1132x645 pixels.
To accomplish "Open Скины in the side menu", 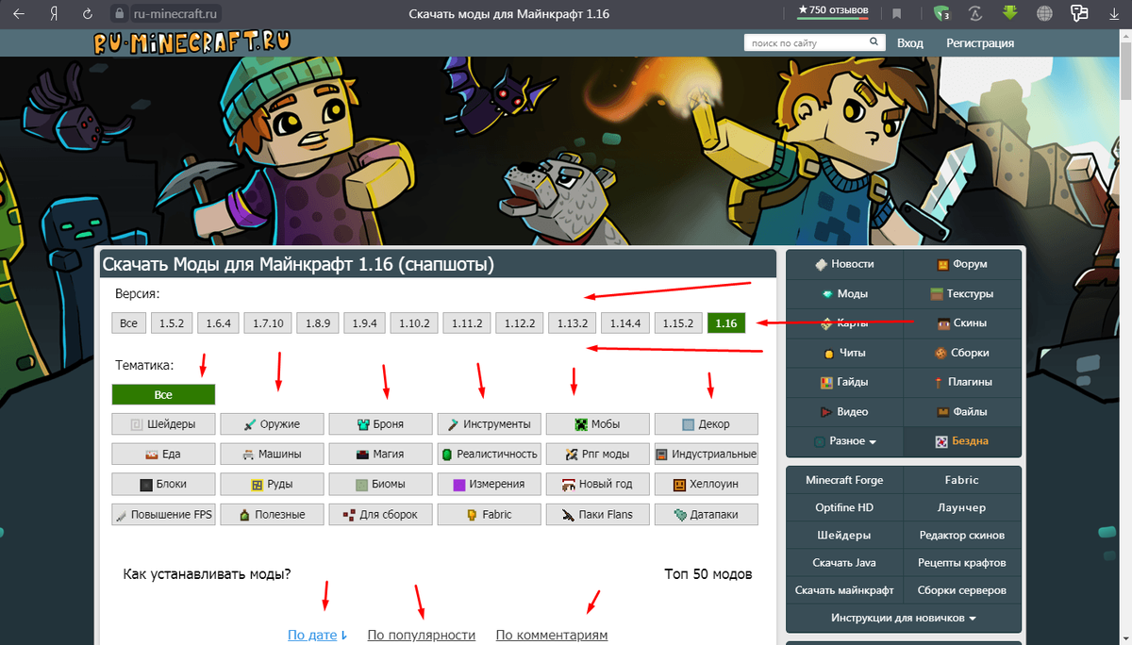I will pos(962,322).
